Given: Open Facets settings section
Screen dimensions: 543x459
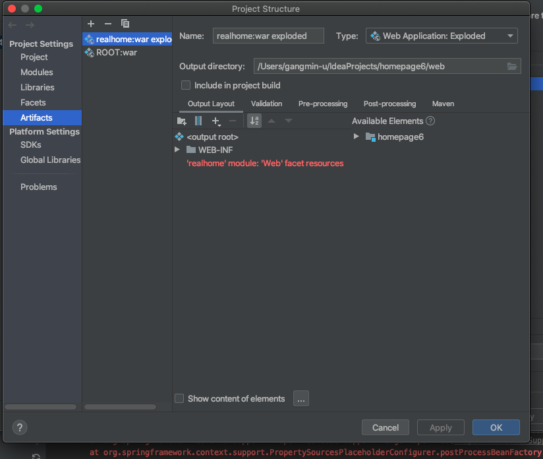Looking at the screenshot, I should pos(33,103).
